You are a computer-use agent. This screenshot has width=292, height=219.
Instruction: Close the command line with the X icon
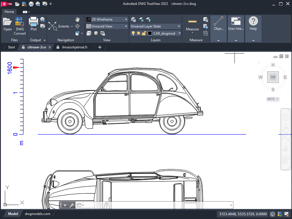[x=65, y=205]
